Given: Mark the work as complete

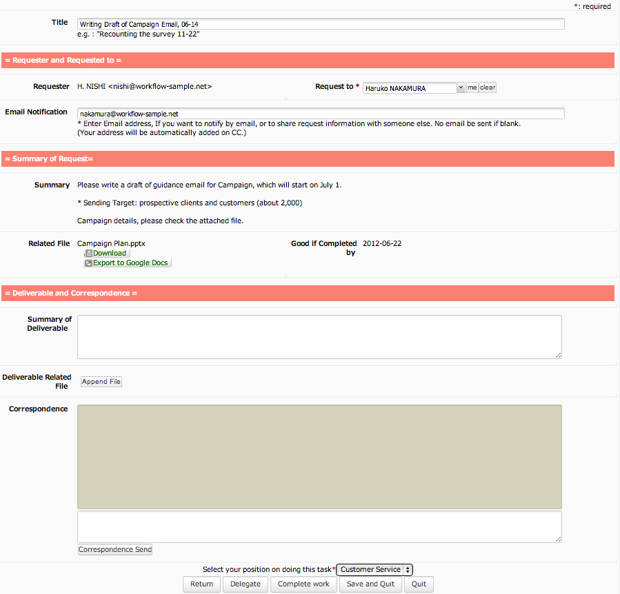Looking at the screenshot, I should (x=303, y=584).
